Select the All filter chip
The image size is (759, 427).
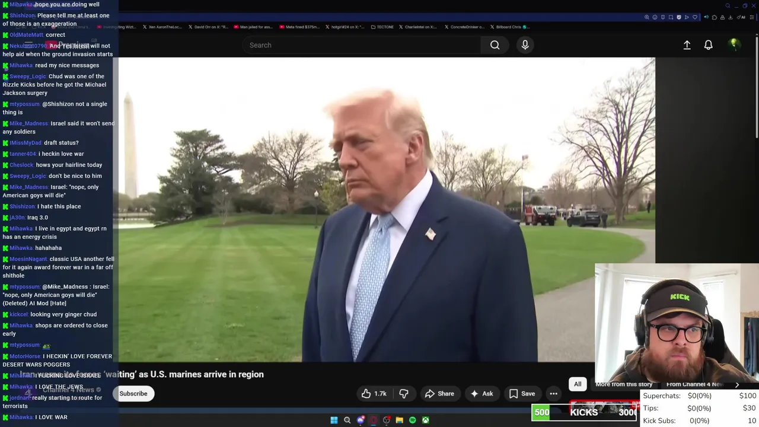(x=578, y=384)
